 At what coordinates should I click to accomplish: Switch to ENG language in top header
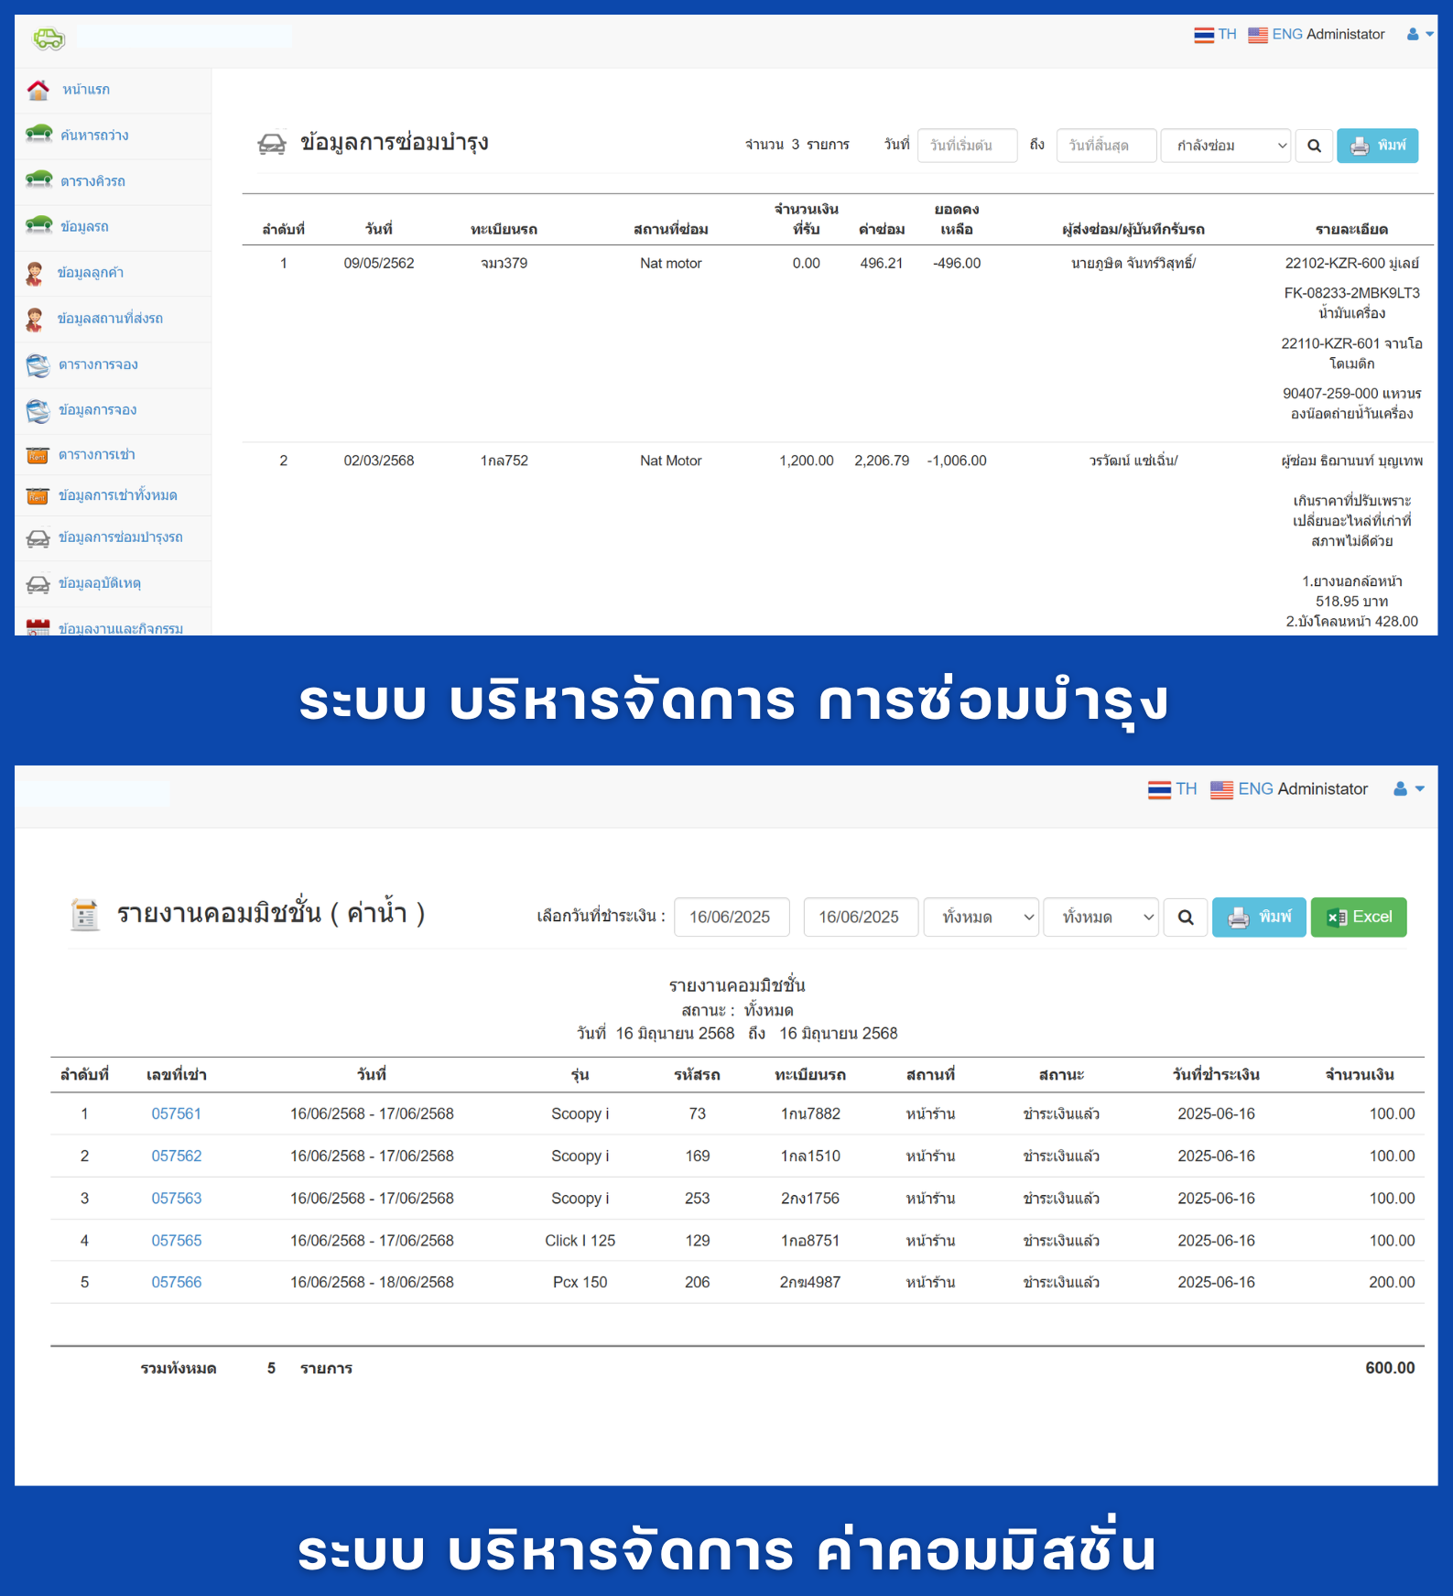1286,35
